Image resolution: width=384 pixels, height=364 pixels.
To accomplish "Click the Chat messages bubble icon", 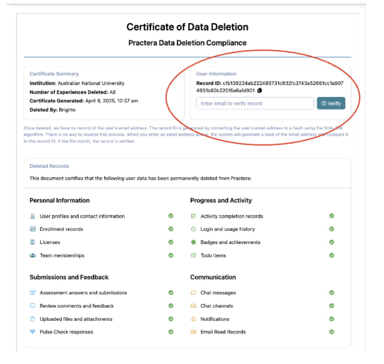I will pyautogui.click(x=193, y=293).
